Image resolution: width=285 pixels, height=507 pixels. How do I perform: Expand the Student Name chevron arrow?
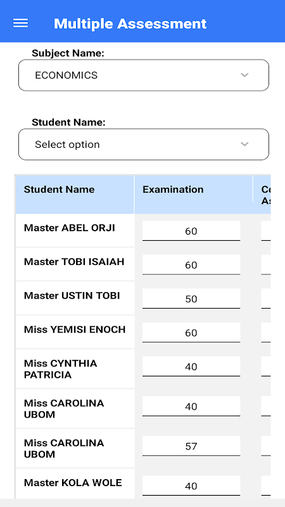(244, 144)
